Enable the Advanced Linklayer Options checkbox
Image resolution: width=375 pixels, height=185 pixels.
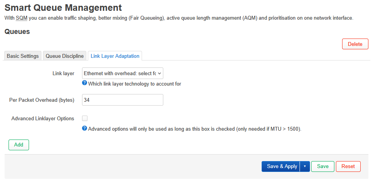85,119
